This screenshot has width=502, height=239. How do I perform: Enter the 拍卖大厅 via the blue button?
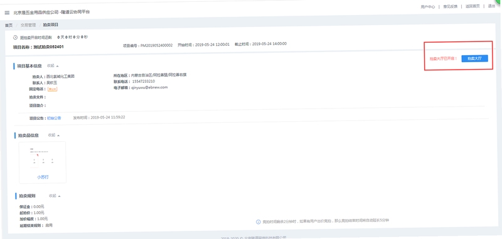point(475,58)
